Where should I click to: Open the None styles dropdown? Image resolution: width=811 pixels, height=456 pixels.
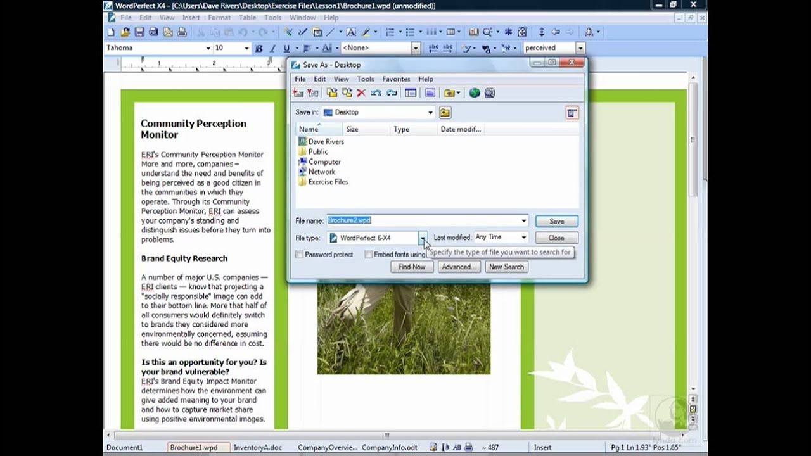(x=416, y=48)
